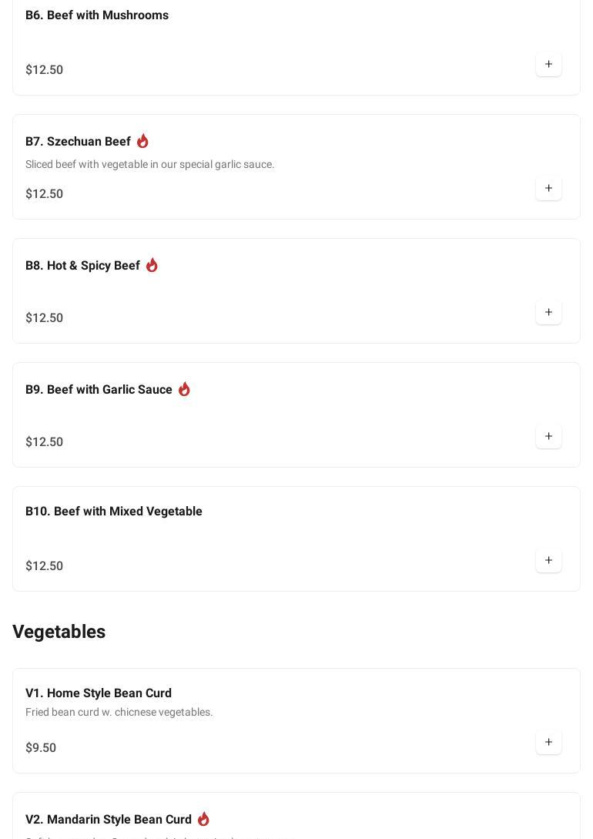
Task: Open the V1. Home Style Bean Curd title
Action: coord(99,693)
